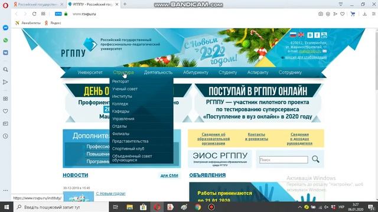Open personal news sidebar icon
This screenshot has height=212, width=378.
[5, 124]
